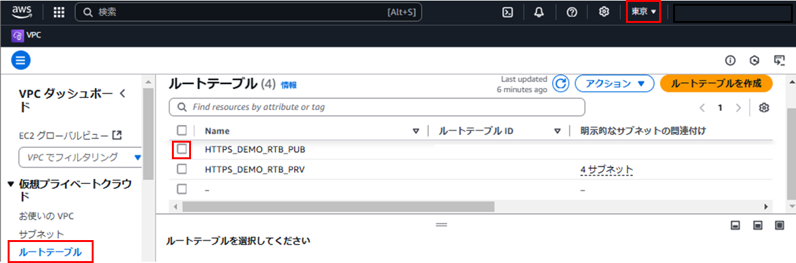This screenshot has height=263, width=796.
Task: Open the CloudShell terminal icon
Action: (508, 12)
